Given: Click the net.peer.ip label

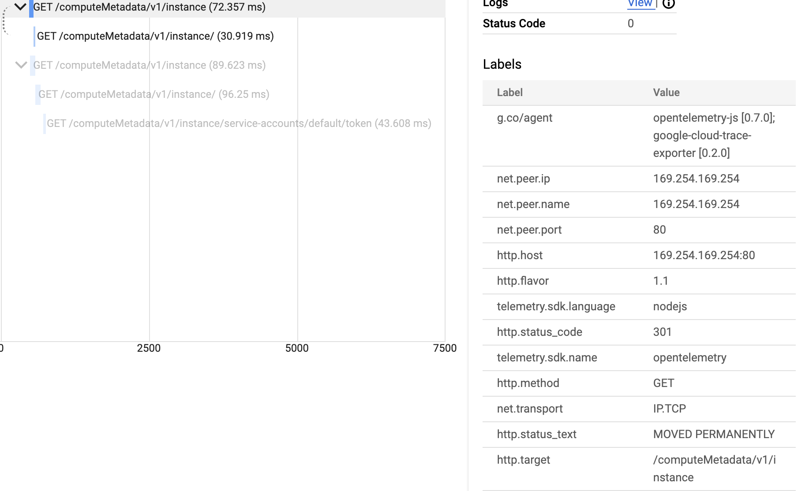Looking at the screenshot, I should pyautogui.click(x=523, y=179).
